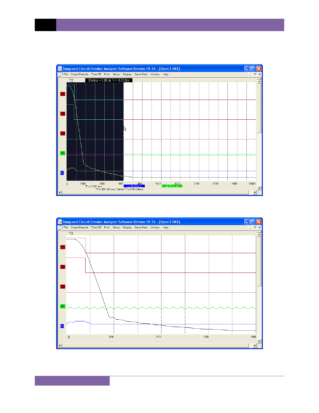Click the horizontal scrollbar right arrow in the Stroke-readout window

(x=255, y=192)
